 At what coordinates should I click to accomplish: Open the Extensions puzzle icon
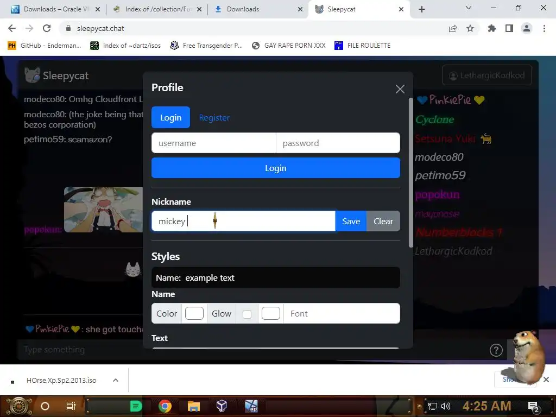coord(492,28)
